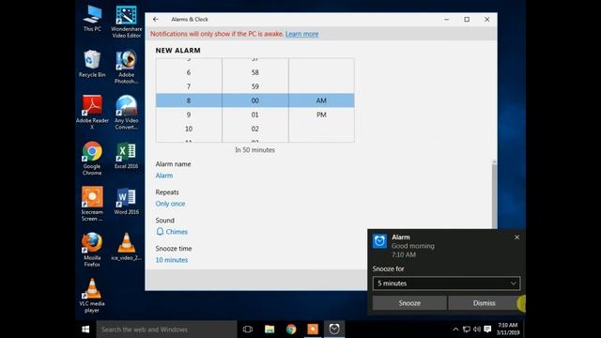The image size is (601, 338).
Task: Close the Alarm notification popup
Action: click(x=516, y=238)
